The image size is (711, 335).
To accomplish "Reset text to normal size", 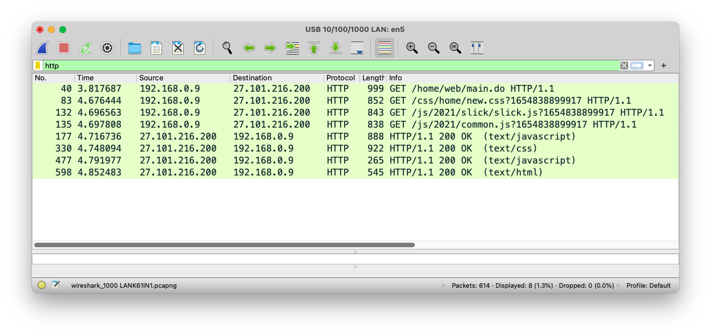I will pyautogui.click(x=455, y=48).
